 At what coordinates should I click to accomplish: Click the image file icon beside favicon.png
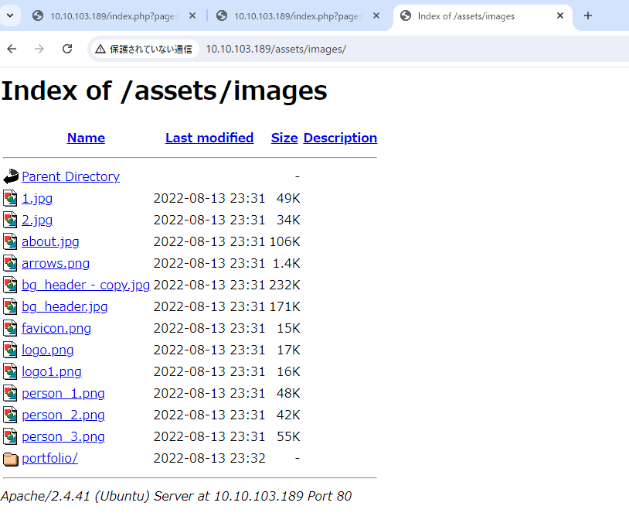10,328
